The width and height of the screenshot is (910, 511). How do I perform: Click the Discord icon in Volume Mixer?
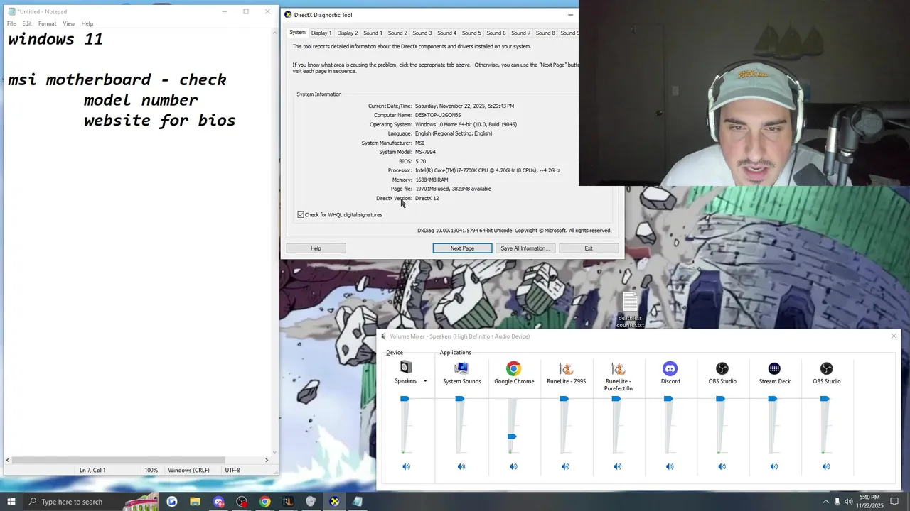670,368
